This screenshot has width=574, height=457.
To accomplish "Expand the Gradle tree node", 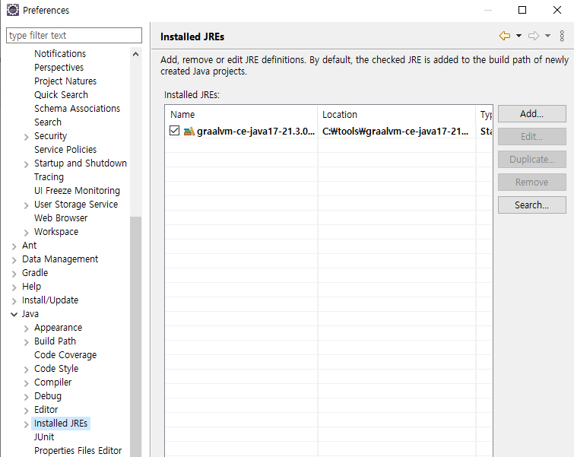I will [14, 274].
